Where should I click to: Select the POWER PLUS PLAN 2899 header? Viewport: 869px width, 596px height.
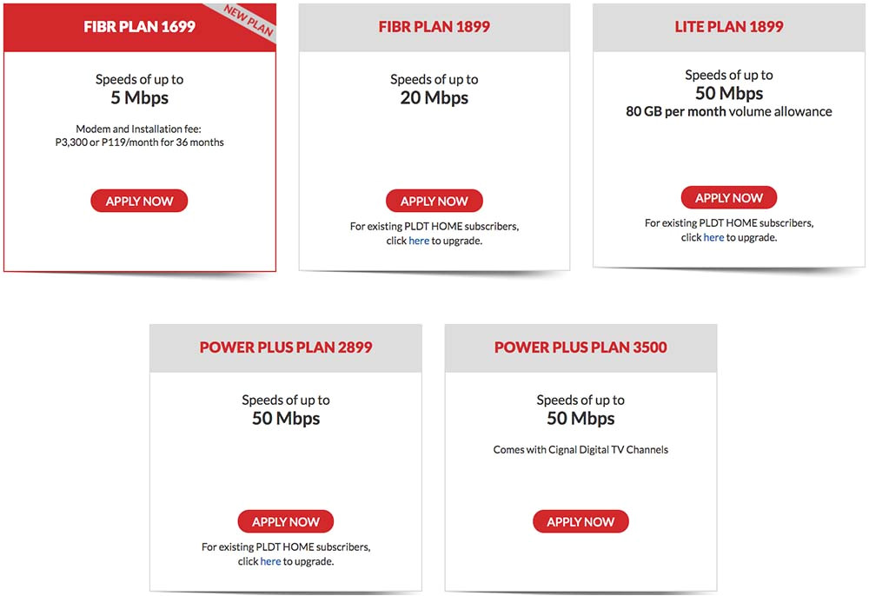coord(285,347)
